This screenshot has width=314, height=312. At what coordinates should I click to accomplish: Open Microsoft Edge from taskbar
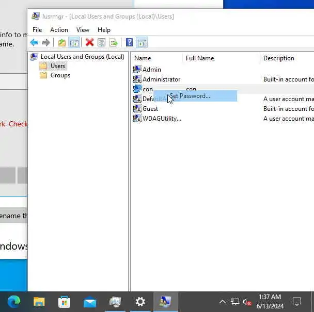click(13, 302)
